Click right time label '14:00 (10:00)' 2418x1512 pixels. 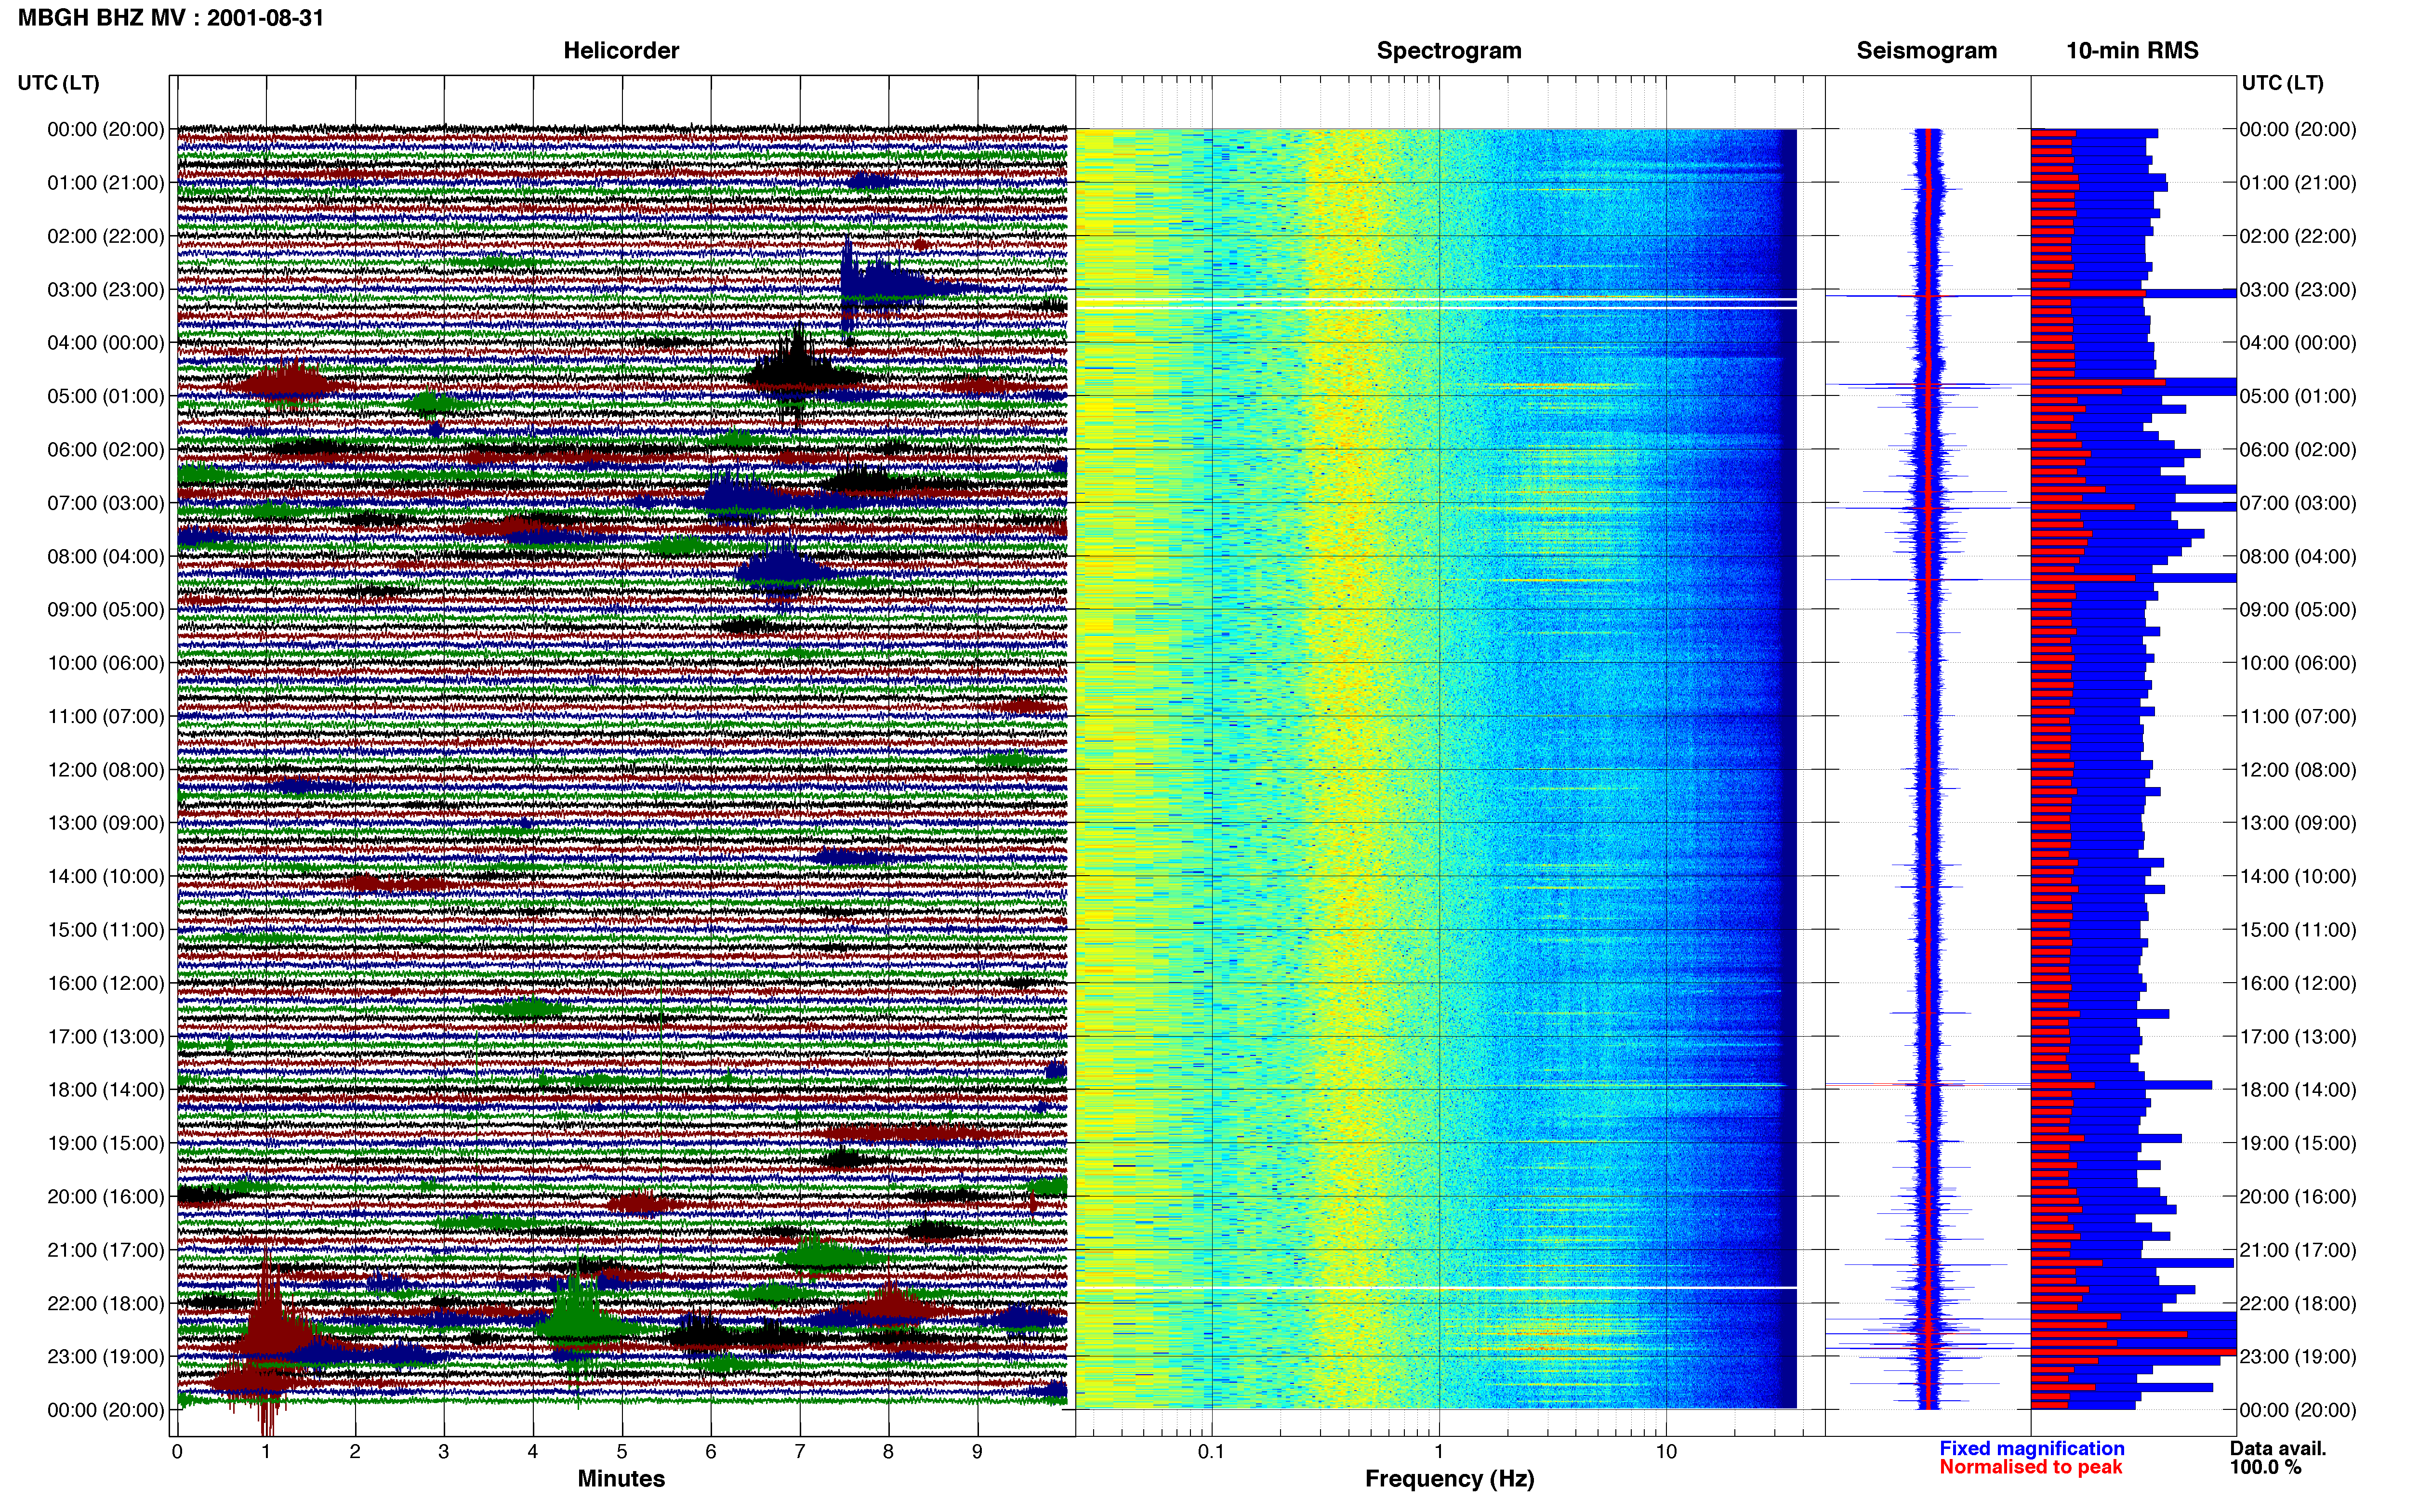point(2297,877)
